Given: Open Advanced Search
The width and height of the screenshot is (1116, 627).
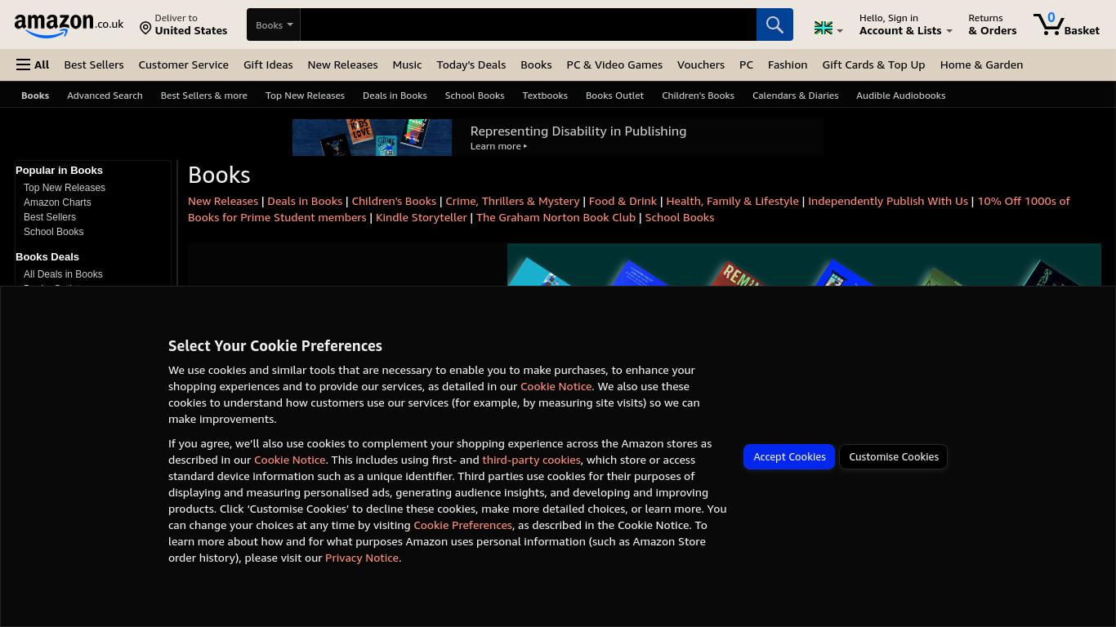Looking at the screenshot, I should click(x=105, y=96).
